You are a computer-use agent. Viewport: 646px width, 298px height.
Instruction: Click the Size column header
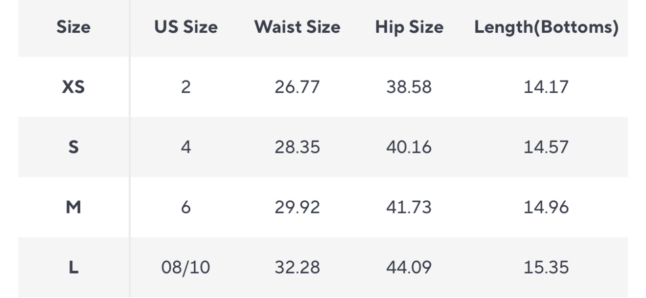pos(73,27)
